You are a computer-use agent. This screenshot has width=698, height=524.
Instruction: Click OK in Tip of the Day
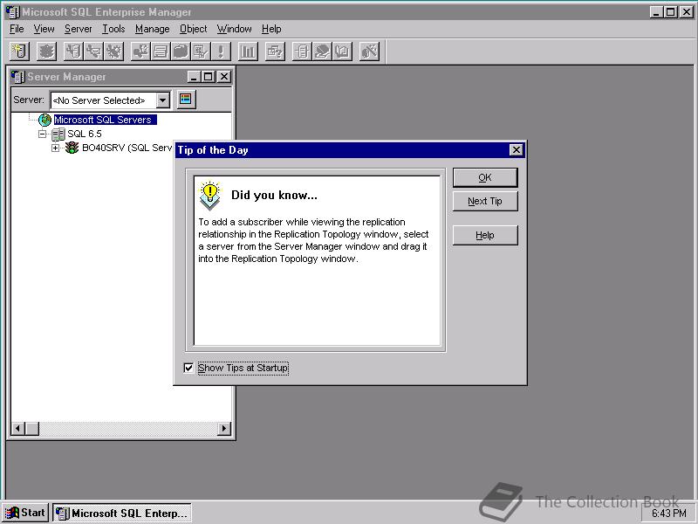(485, 177)
